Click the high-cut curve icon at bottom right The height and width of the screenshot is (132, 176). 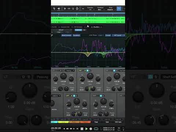[121, 96]
